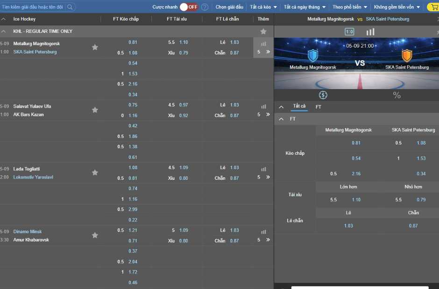Open the bar chart statistics icon in match panel
The width and height of the screenshot is (439, 289).
tap(370, 32)
